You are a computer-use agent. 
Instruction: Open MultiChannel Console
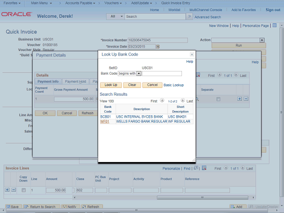pyautogui.click(x=206, y=10)
